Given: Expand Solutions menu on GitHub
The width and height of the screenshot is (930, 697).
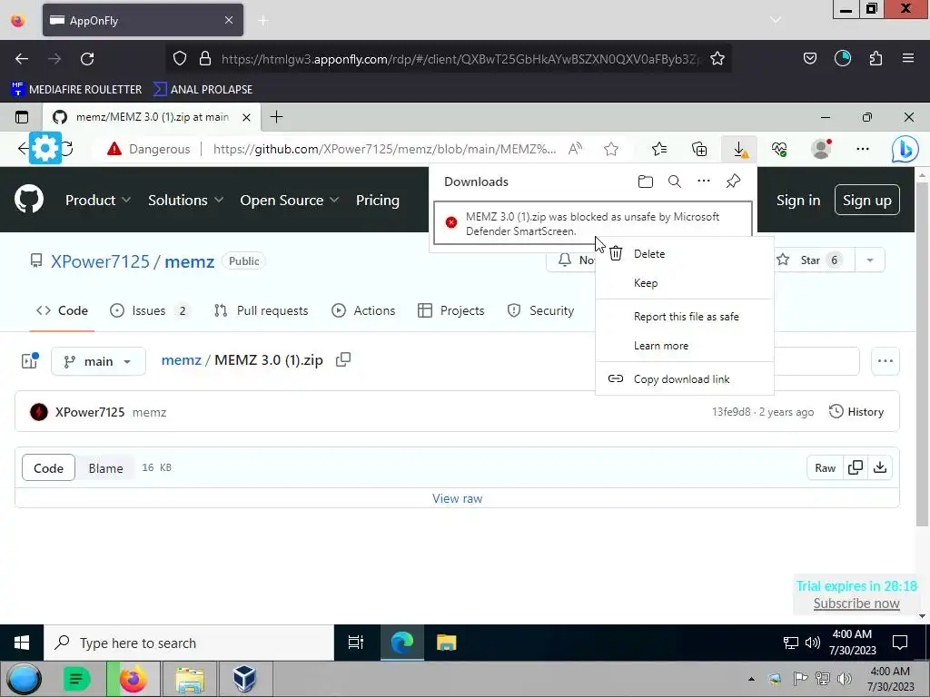Looking at the screenshot, I should [185, 201].
